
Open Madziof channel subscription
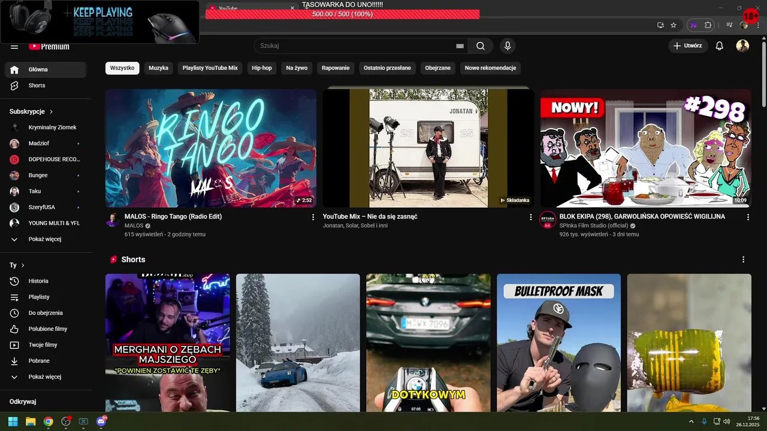[46, 144]
